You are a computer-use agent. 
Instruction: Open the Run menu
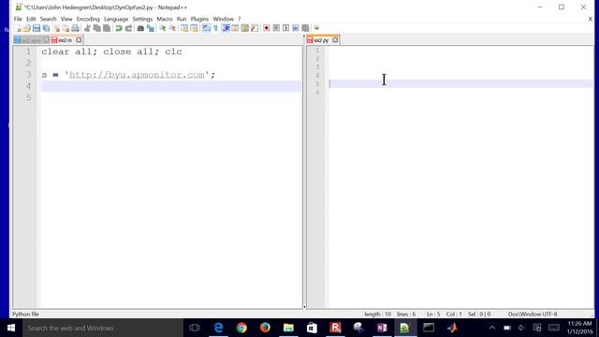coord(182,19)
